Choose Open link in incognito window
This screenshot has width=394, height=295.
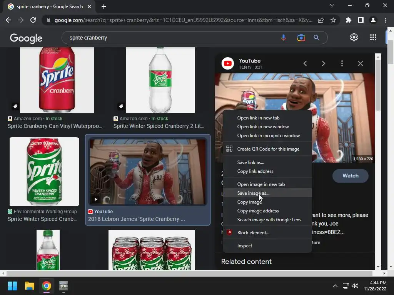point(267,136)
